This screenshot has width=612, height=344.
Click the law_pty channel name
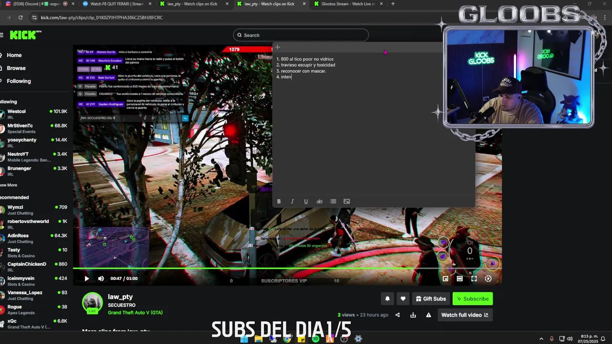(x=120, y=297)
